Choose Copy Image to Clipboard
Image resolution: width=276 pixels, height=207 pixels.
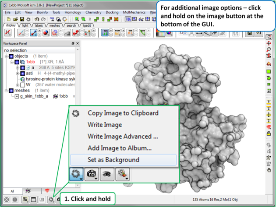123,113
